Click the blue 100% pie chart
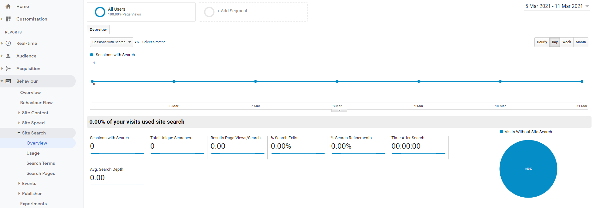 pyautogui.click(x=528, y=169)
